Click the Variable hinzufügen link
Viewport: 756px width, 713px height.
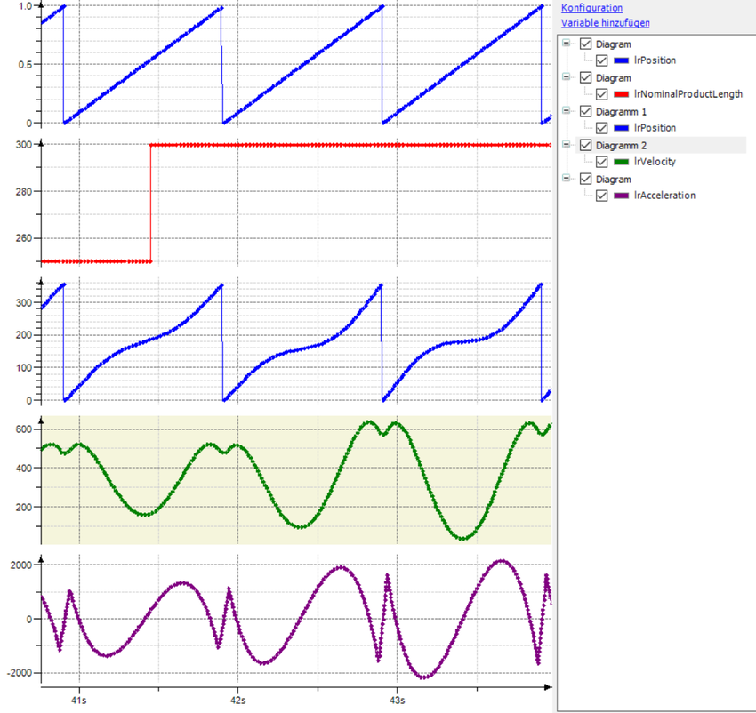(606, 23)
